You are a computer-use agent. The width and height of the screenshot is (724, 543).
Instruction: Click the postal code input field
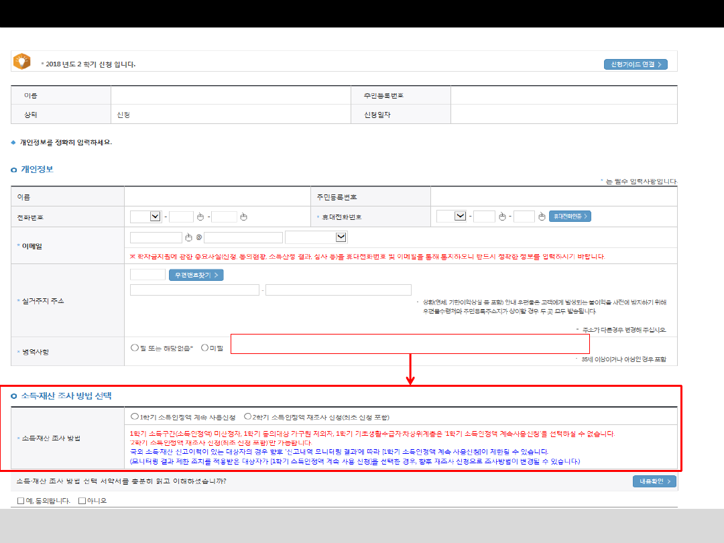(x=147, y=274)
